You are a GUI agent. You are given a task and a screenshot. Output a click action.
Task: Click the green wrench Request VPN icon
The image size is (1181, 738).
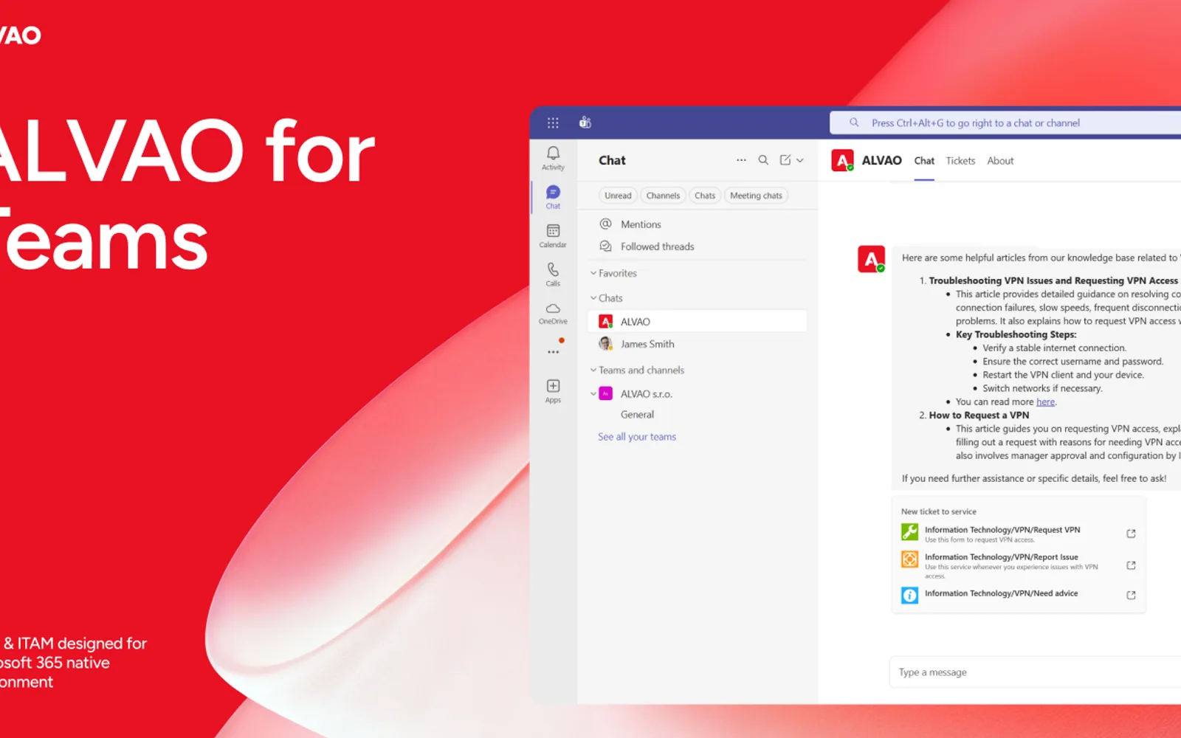pyautogui.click(x=909, y=531)
